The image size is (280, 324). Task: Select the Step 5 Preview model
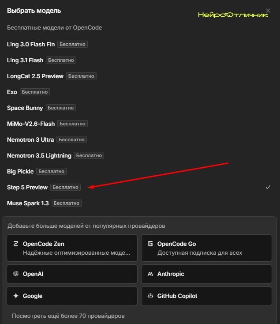pos(138,188)
